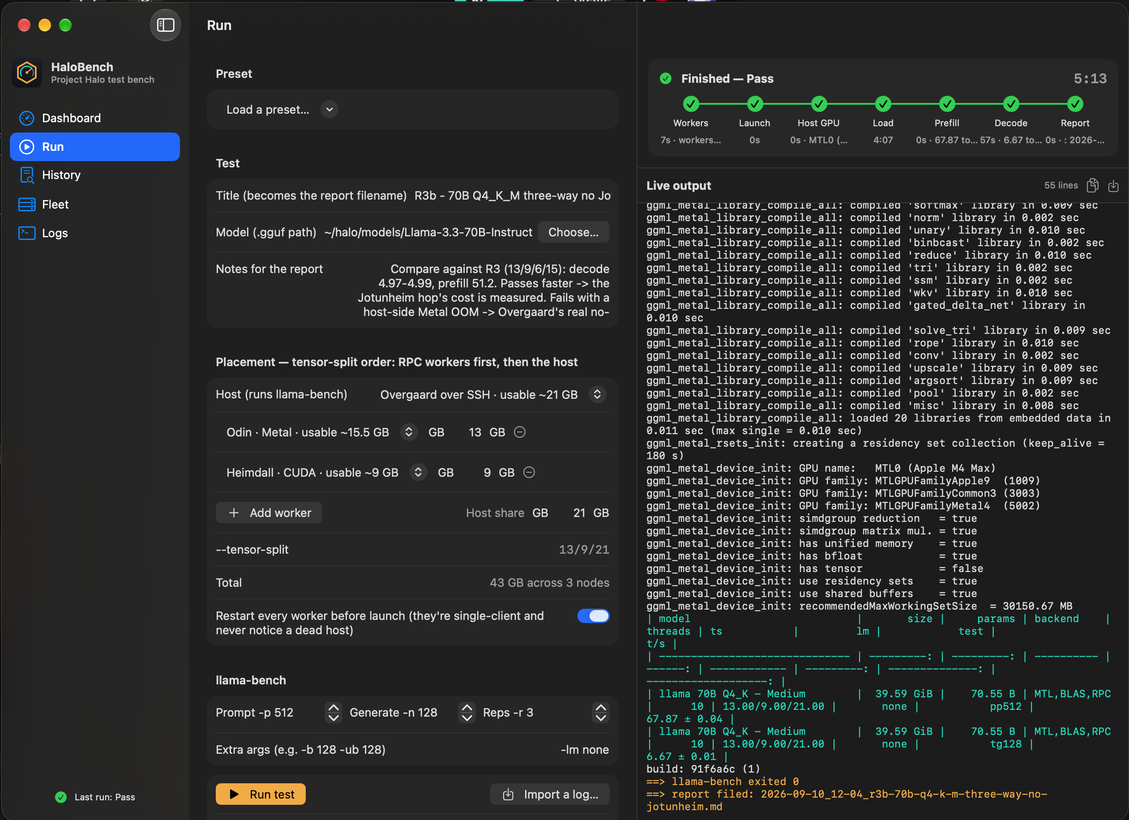
Task: Click the play icon on Run test
Action: (x=234, y=794)
